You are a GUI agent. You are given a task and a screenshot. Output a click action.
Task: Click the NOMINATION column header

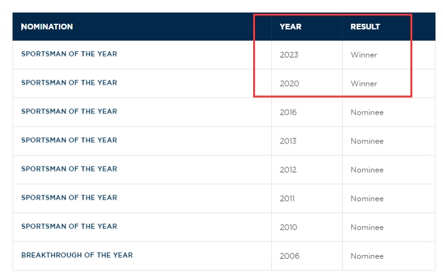[47, 26]
